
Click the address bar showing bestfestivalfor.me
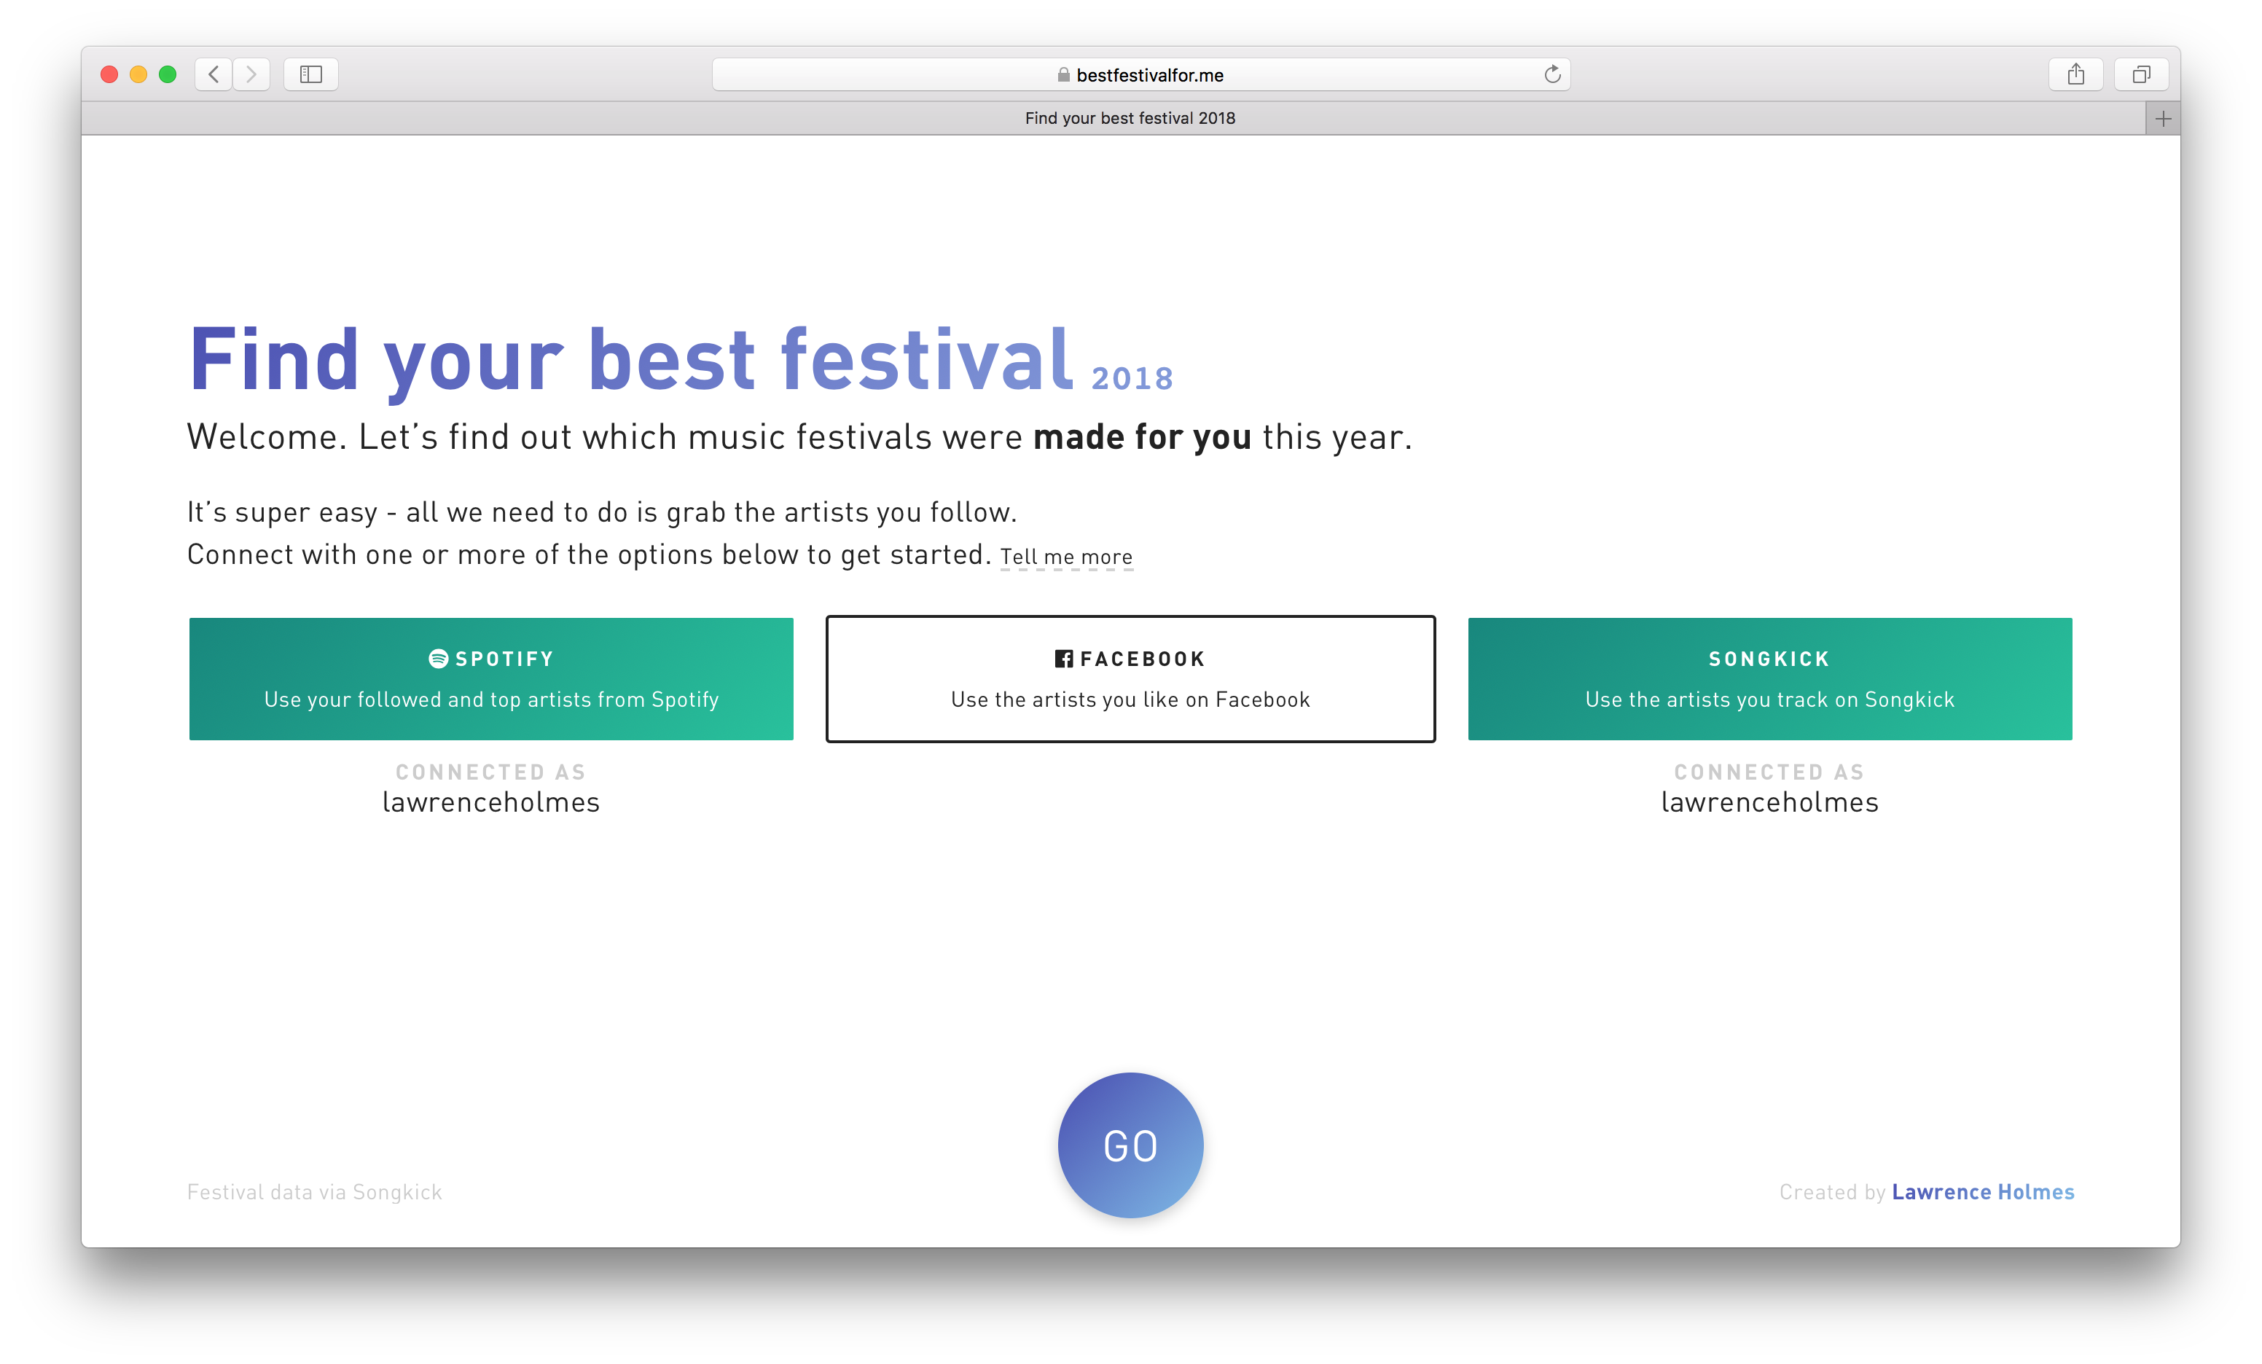[1141, 74]
